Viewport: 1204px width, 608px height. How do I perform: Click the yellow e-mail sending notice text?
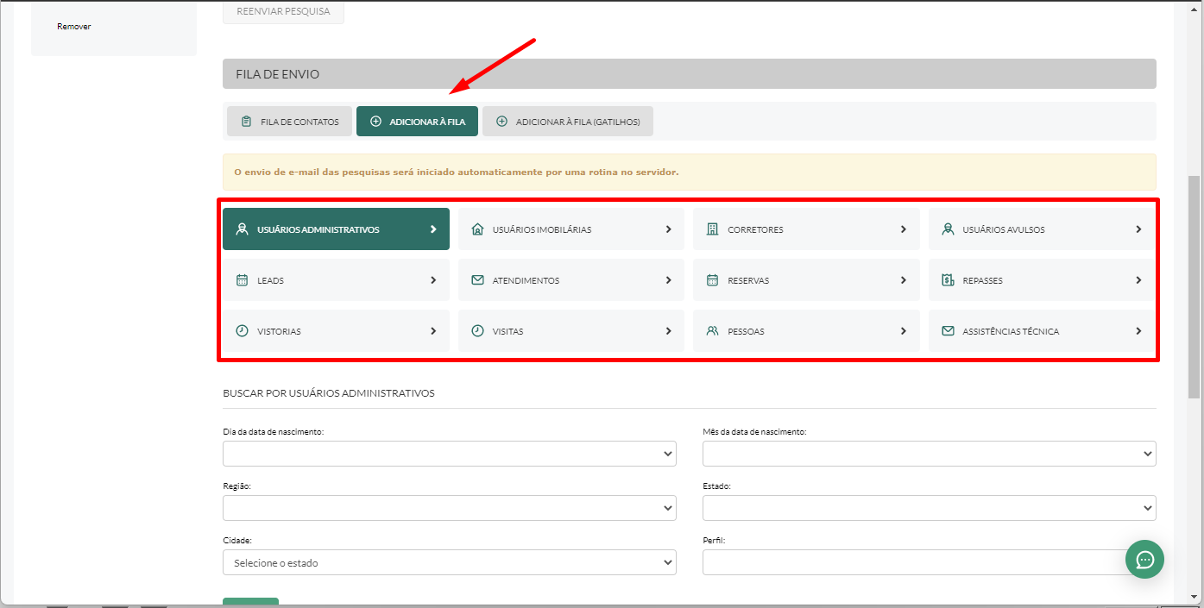456,172
